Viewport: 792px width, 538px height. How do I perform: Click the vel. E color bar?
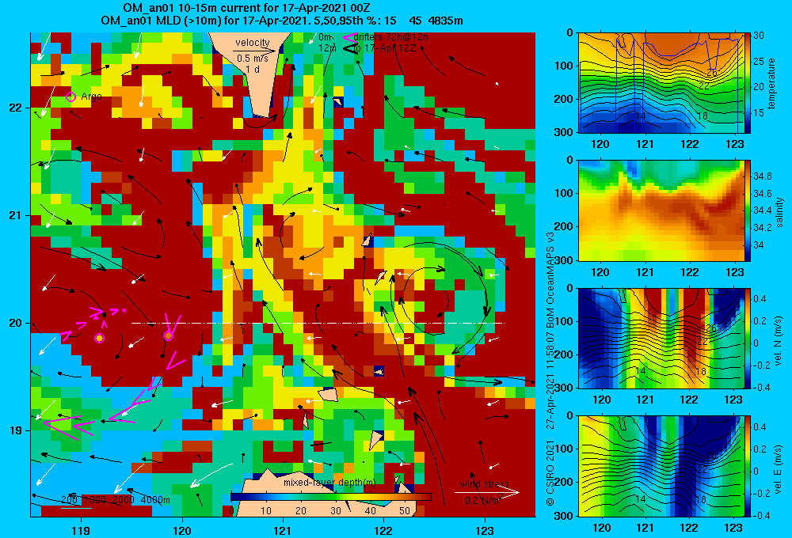[748, 466]
